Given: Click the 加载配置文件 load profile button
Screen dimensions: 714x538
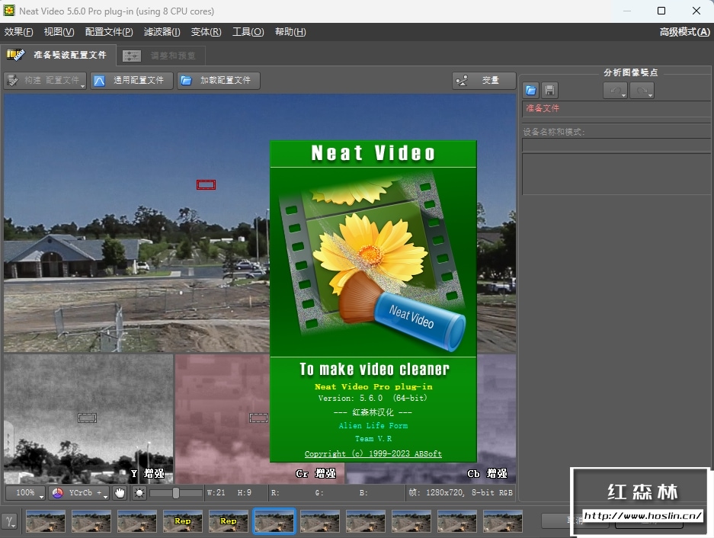Looking at the screenshot, I should (x=219, y=80).
